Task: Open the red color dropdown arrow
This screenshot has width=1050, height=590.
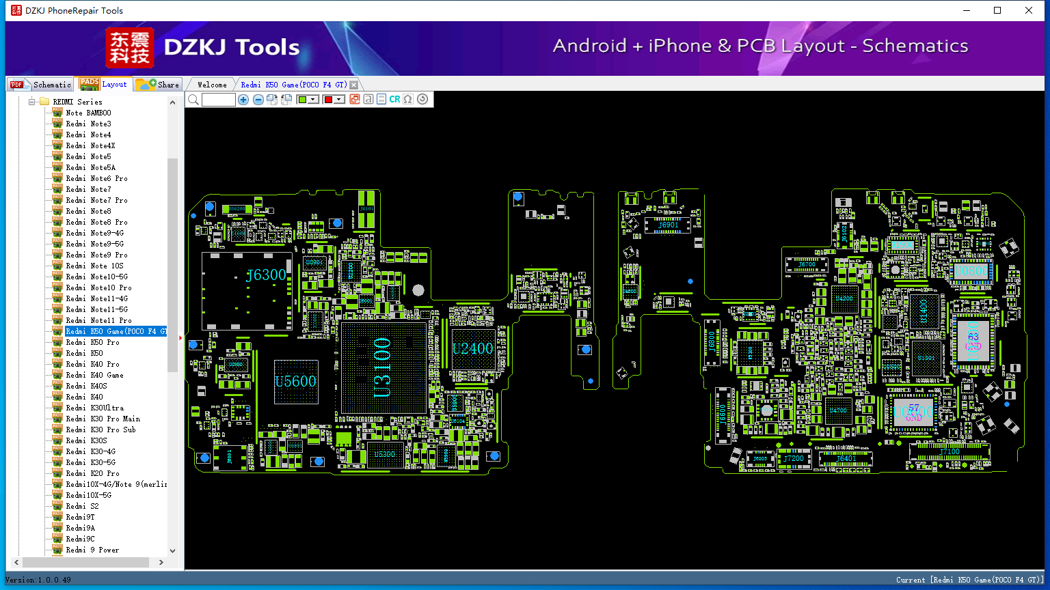Action: point(339,100)
